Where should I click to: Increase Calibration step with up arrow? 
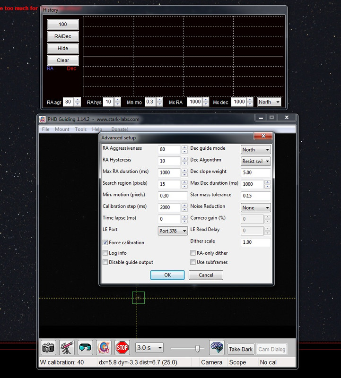pyautogui.click(x=184, y=206)
